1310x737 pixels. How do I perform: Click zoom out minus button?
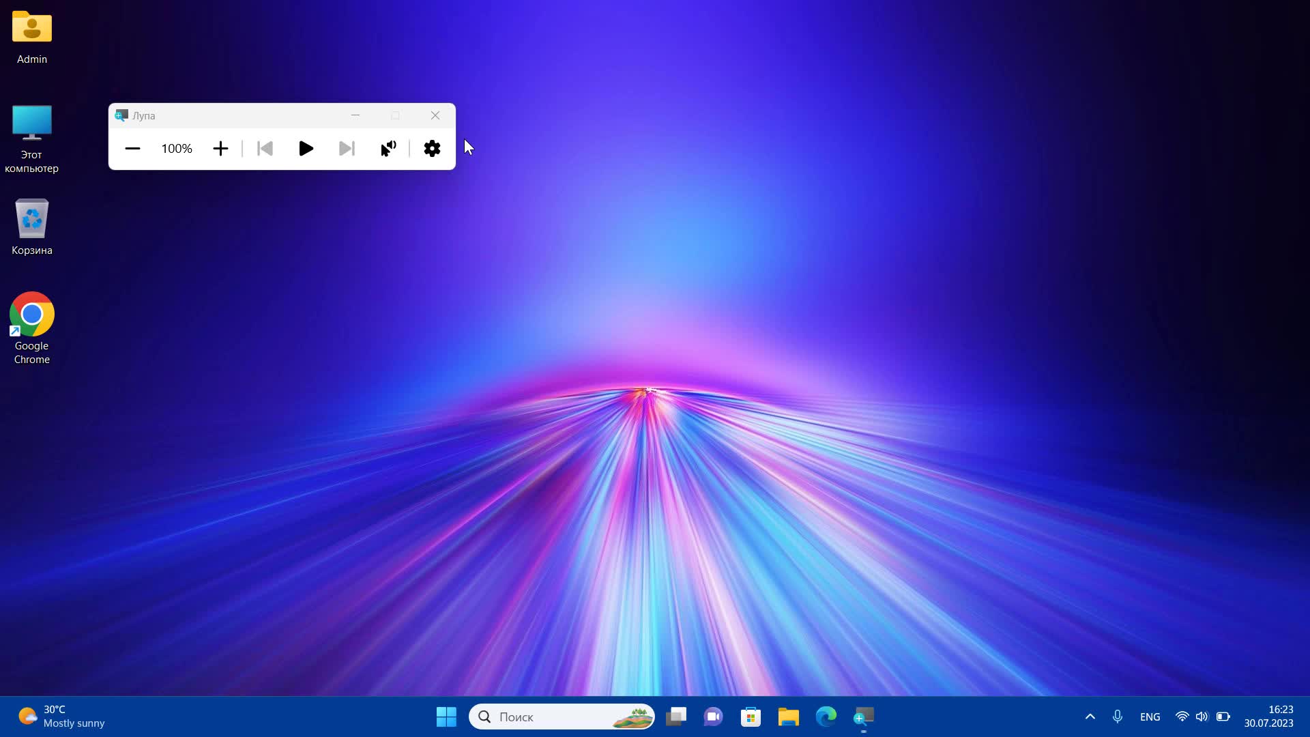coord(132,149)
